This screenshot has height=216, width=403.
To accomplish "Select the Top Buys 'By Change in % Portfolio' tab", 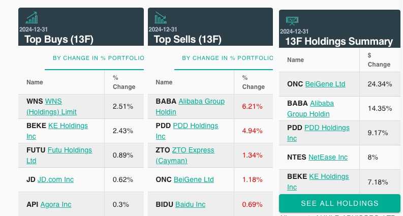I will click(98, 58).
